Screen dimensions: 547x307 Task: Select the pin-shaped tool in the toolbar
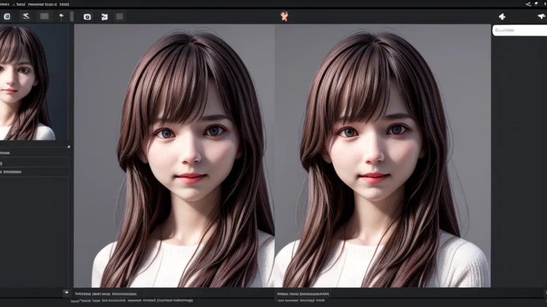pos(61,17)
